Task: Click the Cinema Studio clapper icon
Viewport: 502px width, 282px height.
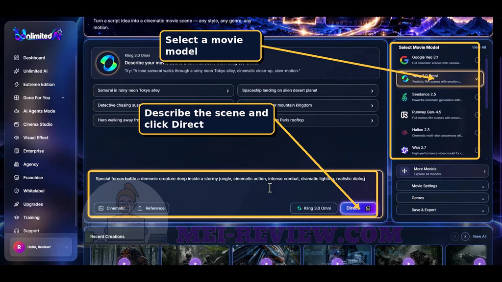Action: [x=17, y=124]
